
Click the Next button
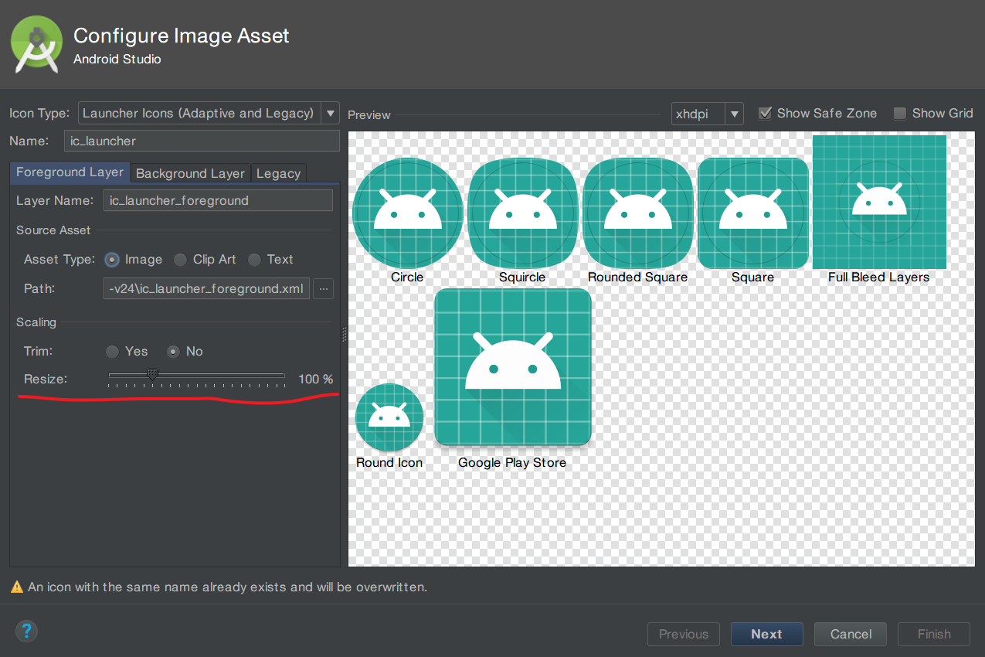(766, 633)
